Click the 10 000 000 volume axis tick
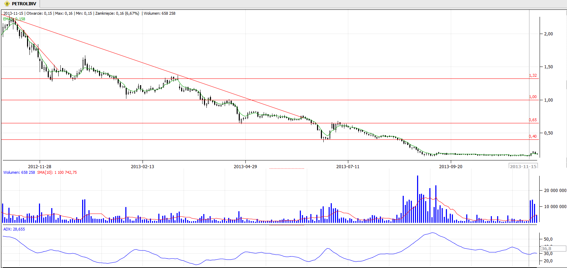This screenshot has width=567, height=268. [x=555, y=206]
